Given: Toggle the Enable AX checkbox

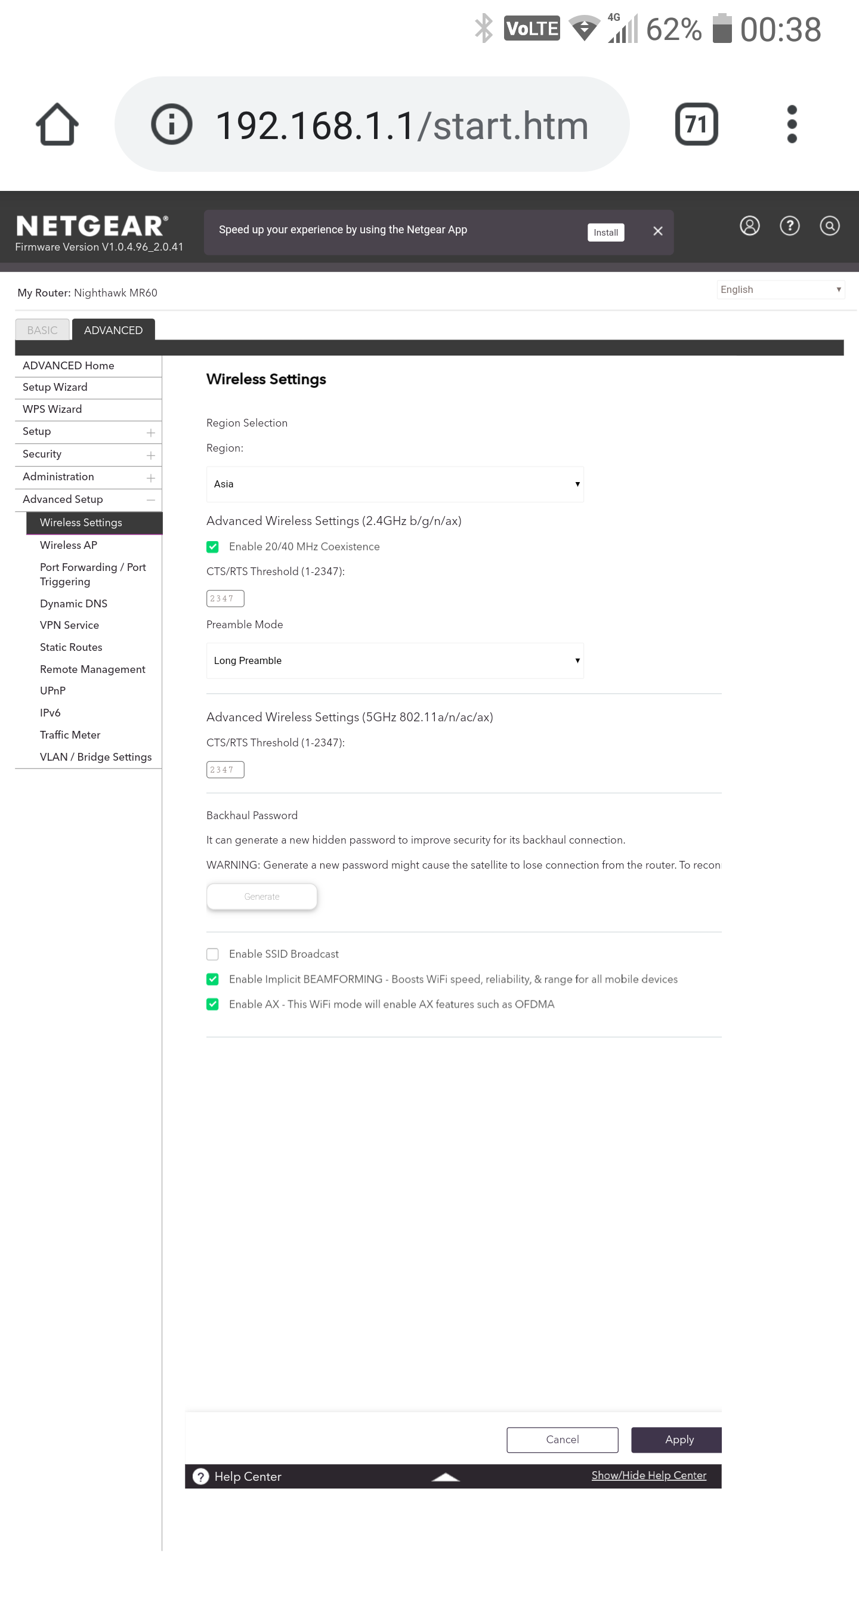Looking at the screenshot, I should 212,1004.
